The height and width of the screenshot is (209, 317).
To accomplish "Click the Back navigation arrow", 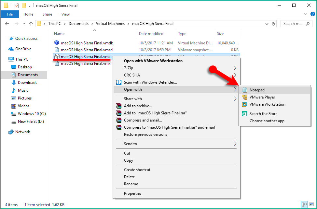I will (7, 24).
